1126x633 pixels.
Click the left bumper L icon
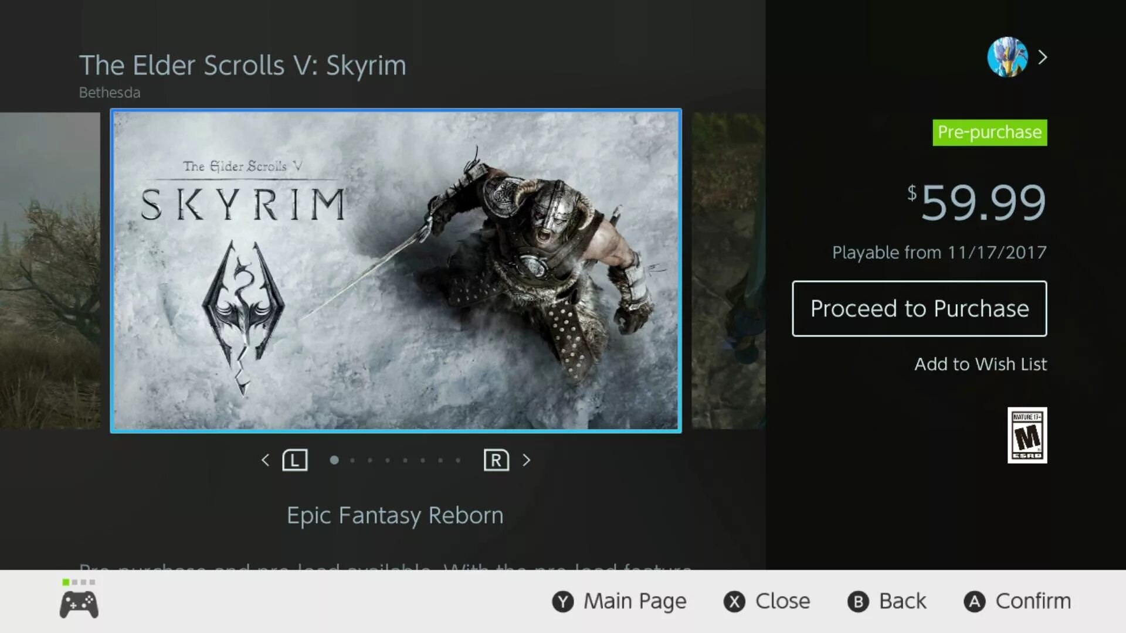[x=294, y=460]
